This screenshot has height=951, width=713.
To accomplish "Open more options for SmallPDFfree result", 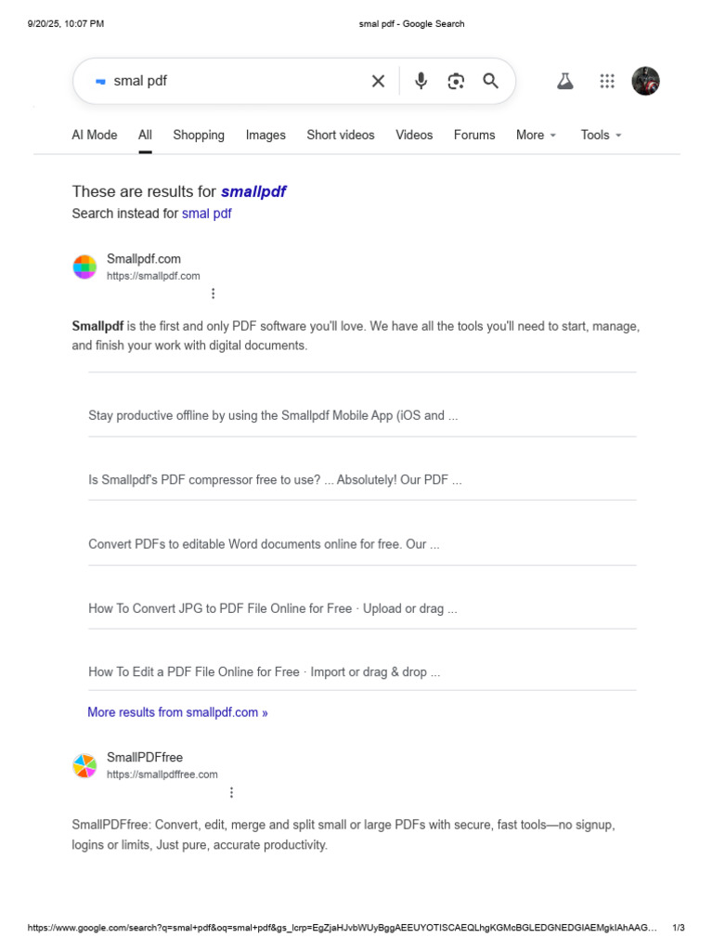I will click(231, 792).
